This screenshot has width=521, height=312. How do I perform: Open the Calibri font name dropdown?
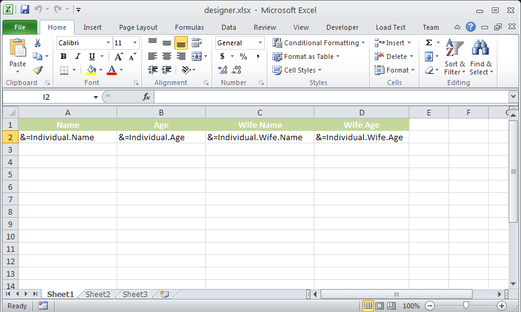tap(108, 43)
